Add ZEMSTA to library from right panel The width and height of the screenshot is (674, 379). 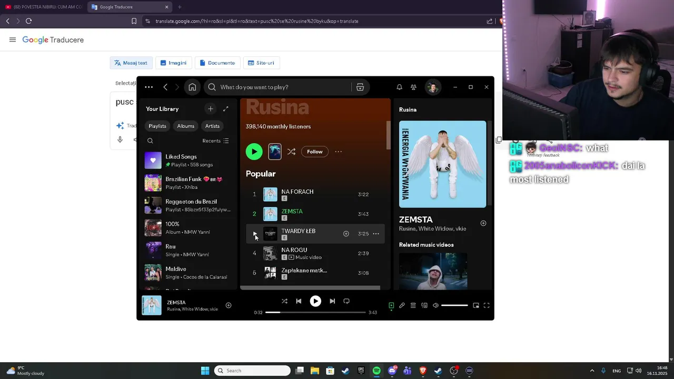(x=483, y=223)
